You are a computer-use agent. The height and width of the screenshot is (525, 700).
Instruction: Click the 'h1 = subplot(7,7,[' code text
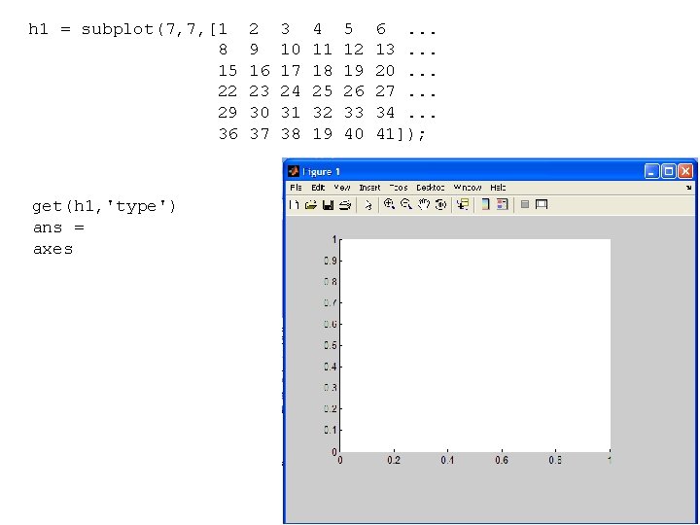coord(122,30)
